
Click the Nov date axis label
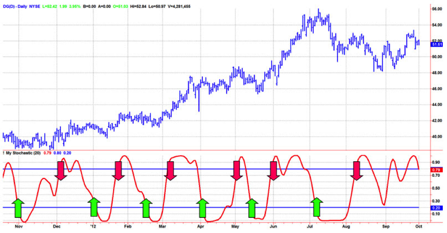pos(18,227)
